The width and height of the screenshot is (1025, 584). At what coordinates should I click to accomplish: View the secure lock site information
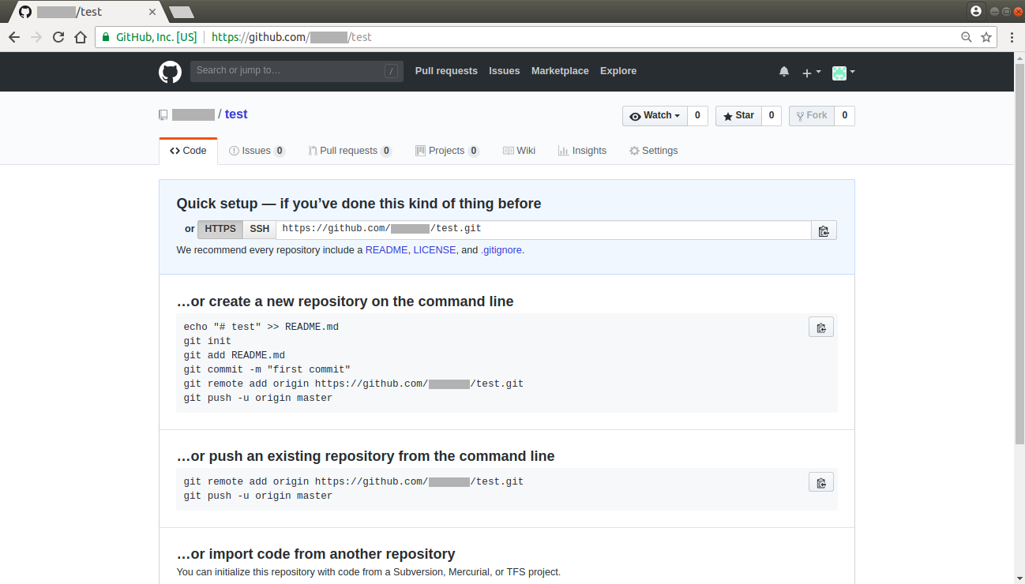(106, 37)
